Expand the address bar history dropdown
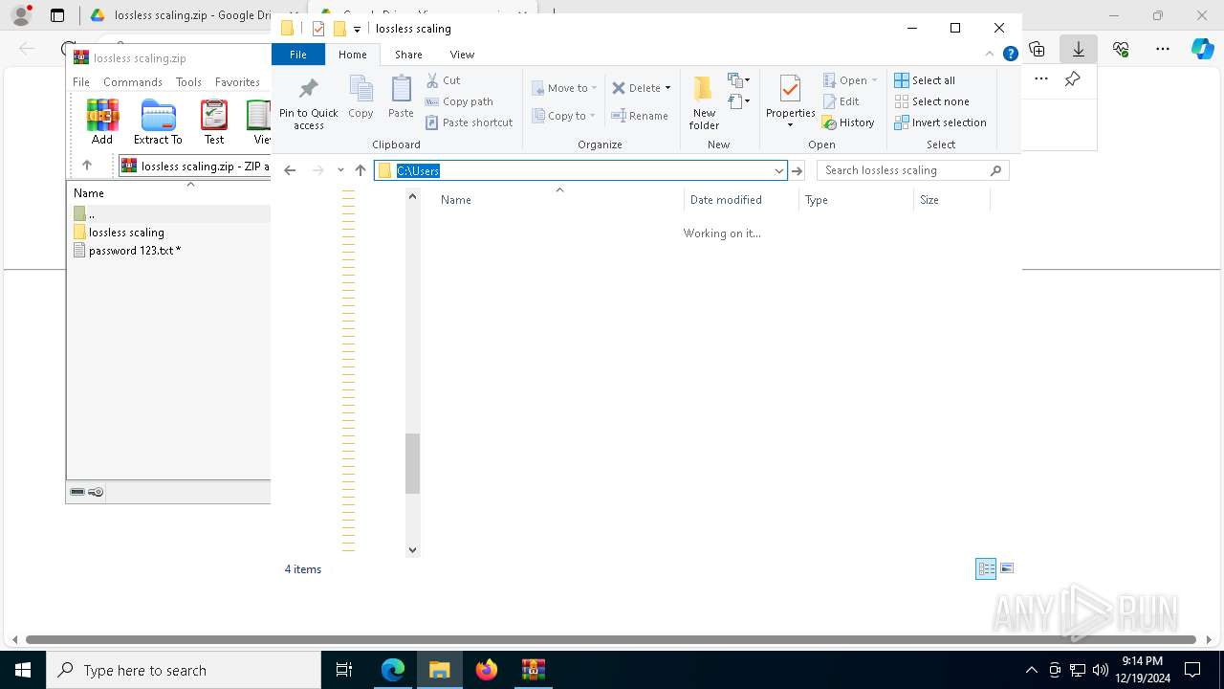The width and height of the screenshot is (1224, 689). point(779,170)
